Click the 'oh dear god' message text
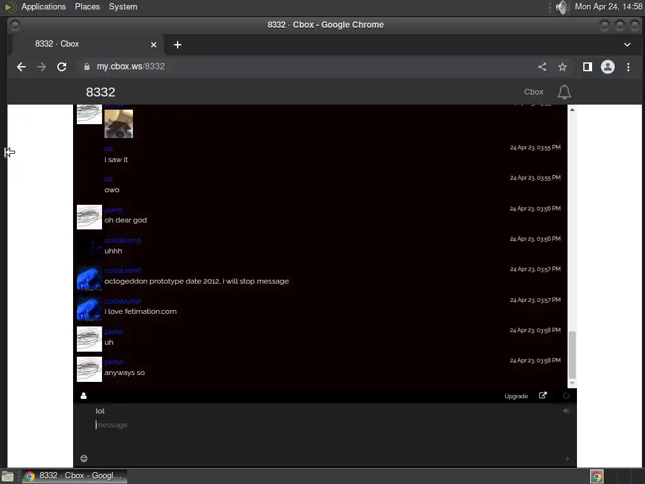Screen dimensions: 645x484 click(x=125, y=220)
